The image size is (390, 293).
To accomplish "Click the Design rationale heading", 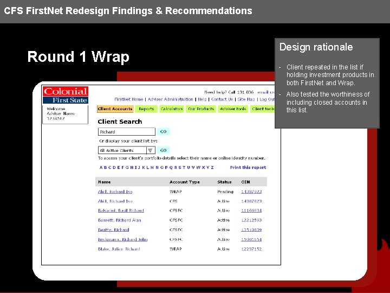I will [316, 47].
